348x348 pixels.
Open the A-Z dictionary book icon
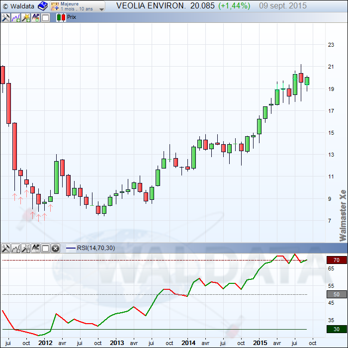click(x=43, y=6)
